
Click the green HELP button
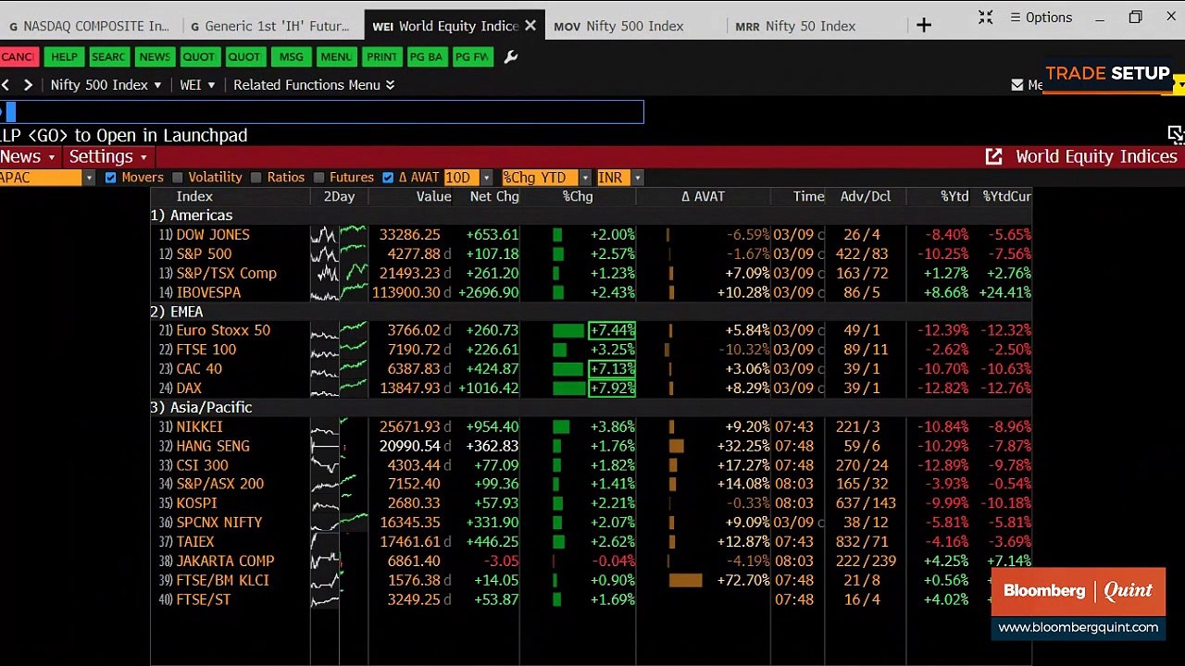point(65,57)
